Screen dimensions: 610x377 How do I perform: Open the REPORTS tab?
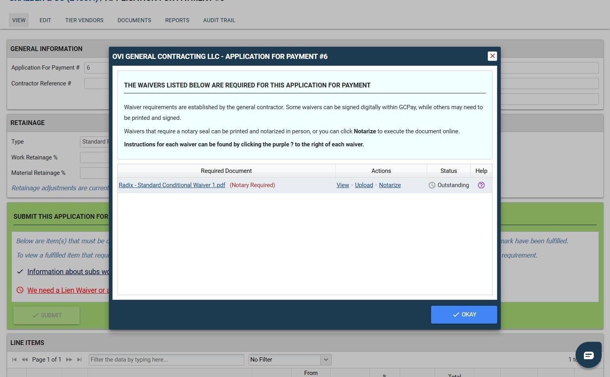pyautogui.click(x=177, y=20)
